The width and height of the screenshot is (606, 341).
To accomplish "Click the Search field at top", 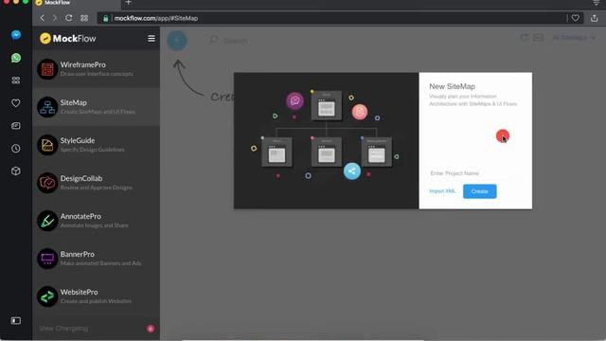I will [x=236, y=41].
